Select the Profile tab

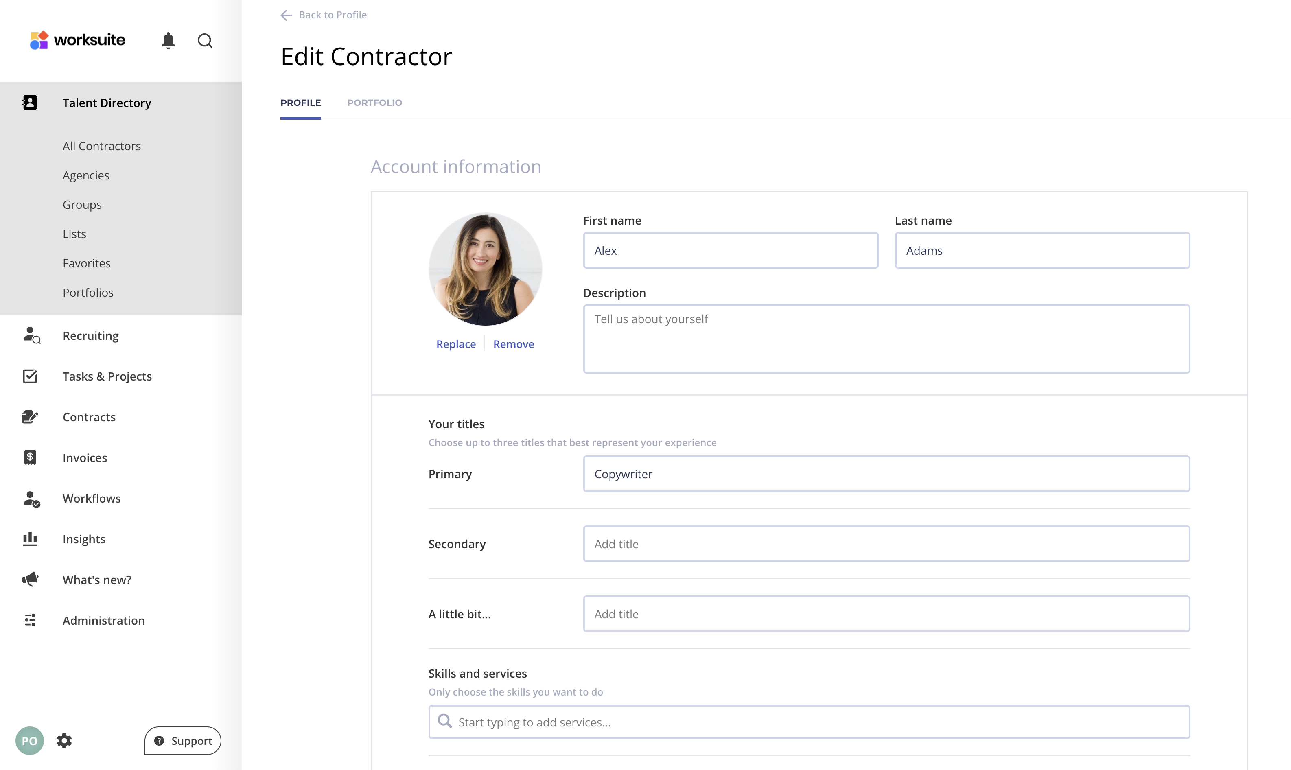click(x=300, y=103)
